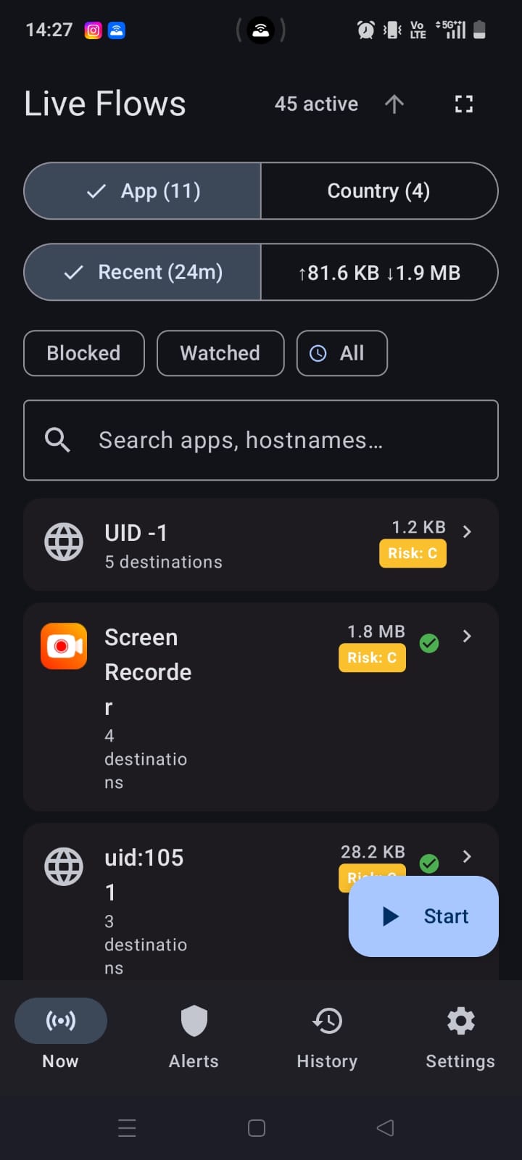Go to the History tab
Image resolution: width=522 pixels, height=1160 pixels.
[327, 1035]
